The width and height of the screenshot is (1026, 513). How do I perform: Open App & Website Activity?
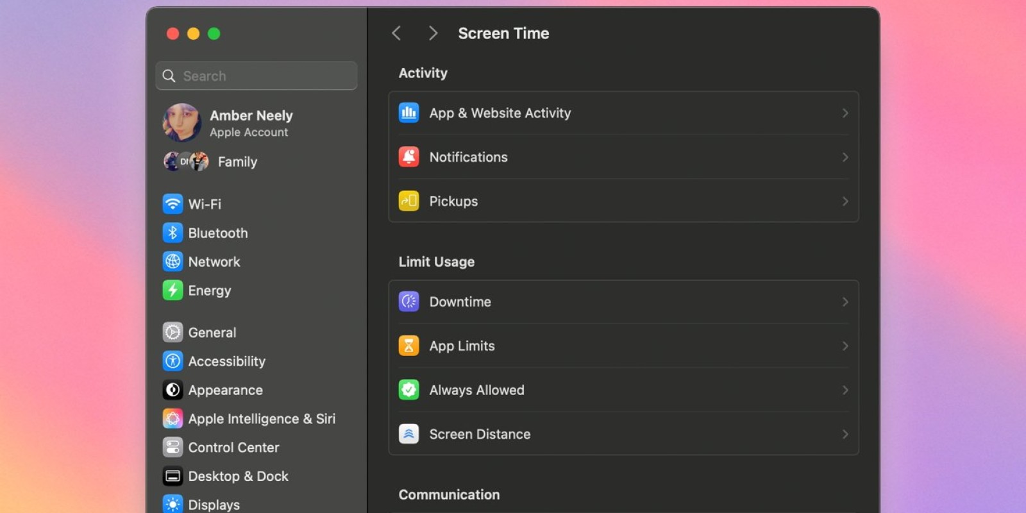click(623, 113)
